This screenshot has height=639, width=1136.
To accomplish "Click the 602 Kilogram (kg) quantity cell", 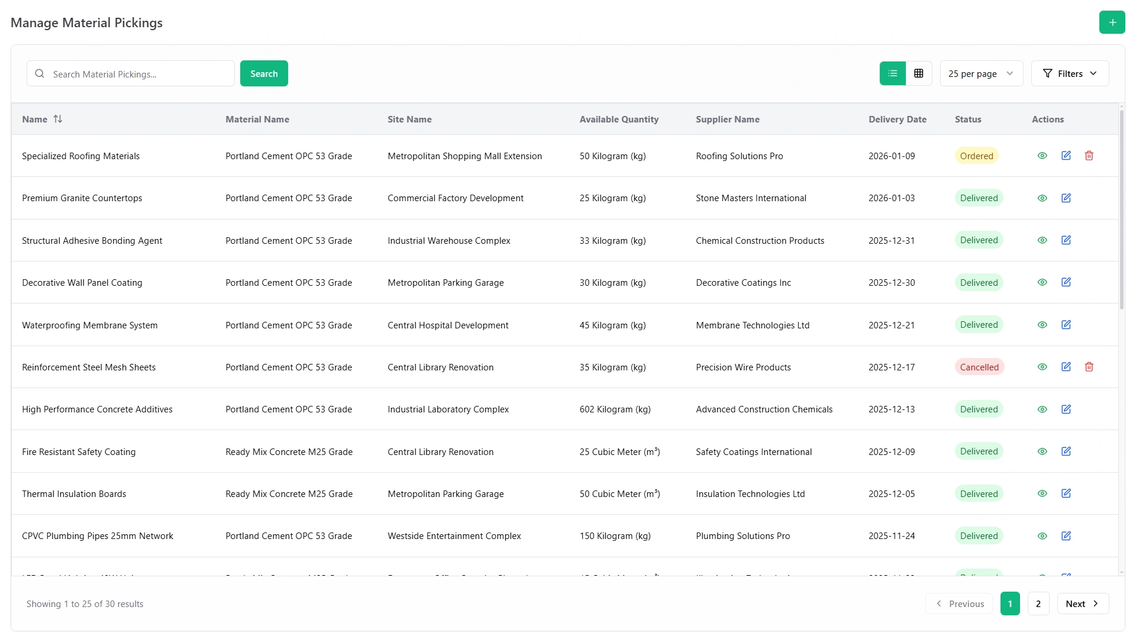I will [615, 409].
